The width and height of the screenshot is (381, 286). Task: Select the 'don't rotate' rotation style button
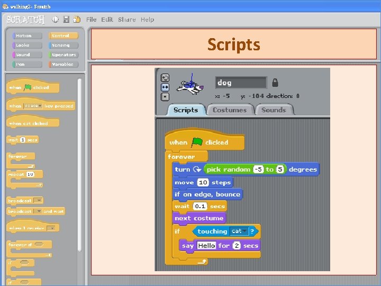click(165, 97)
